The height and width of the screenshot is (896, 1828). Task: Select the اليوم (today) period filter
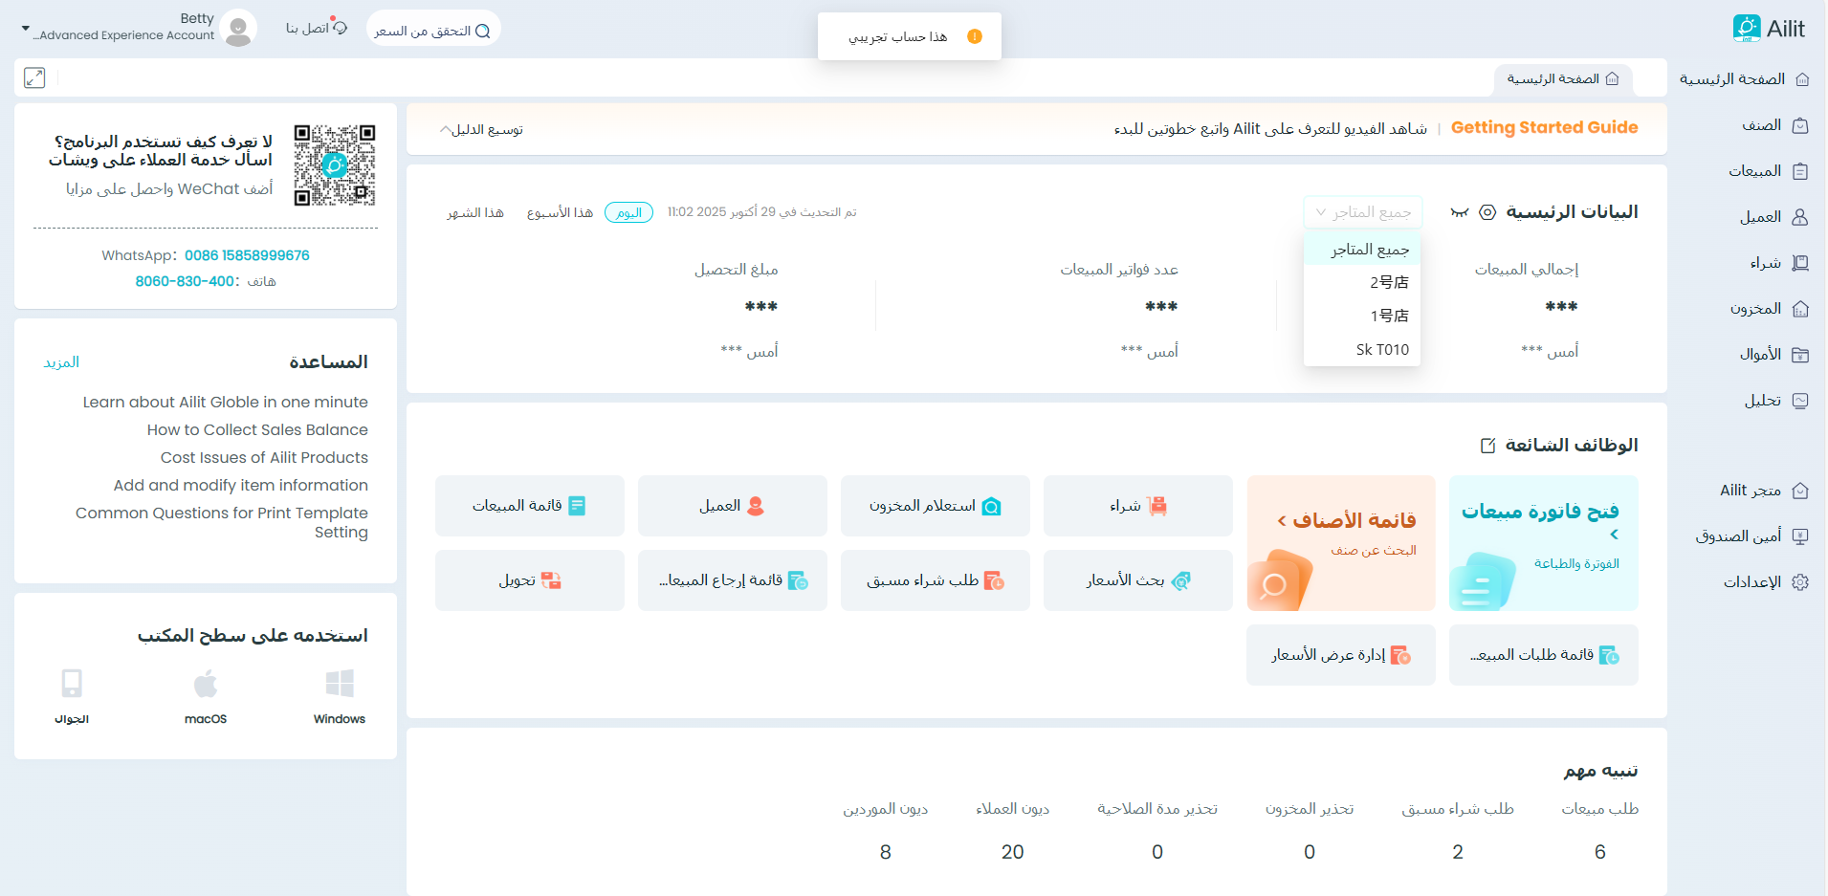628,212
